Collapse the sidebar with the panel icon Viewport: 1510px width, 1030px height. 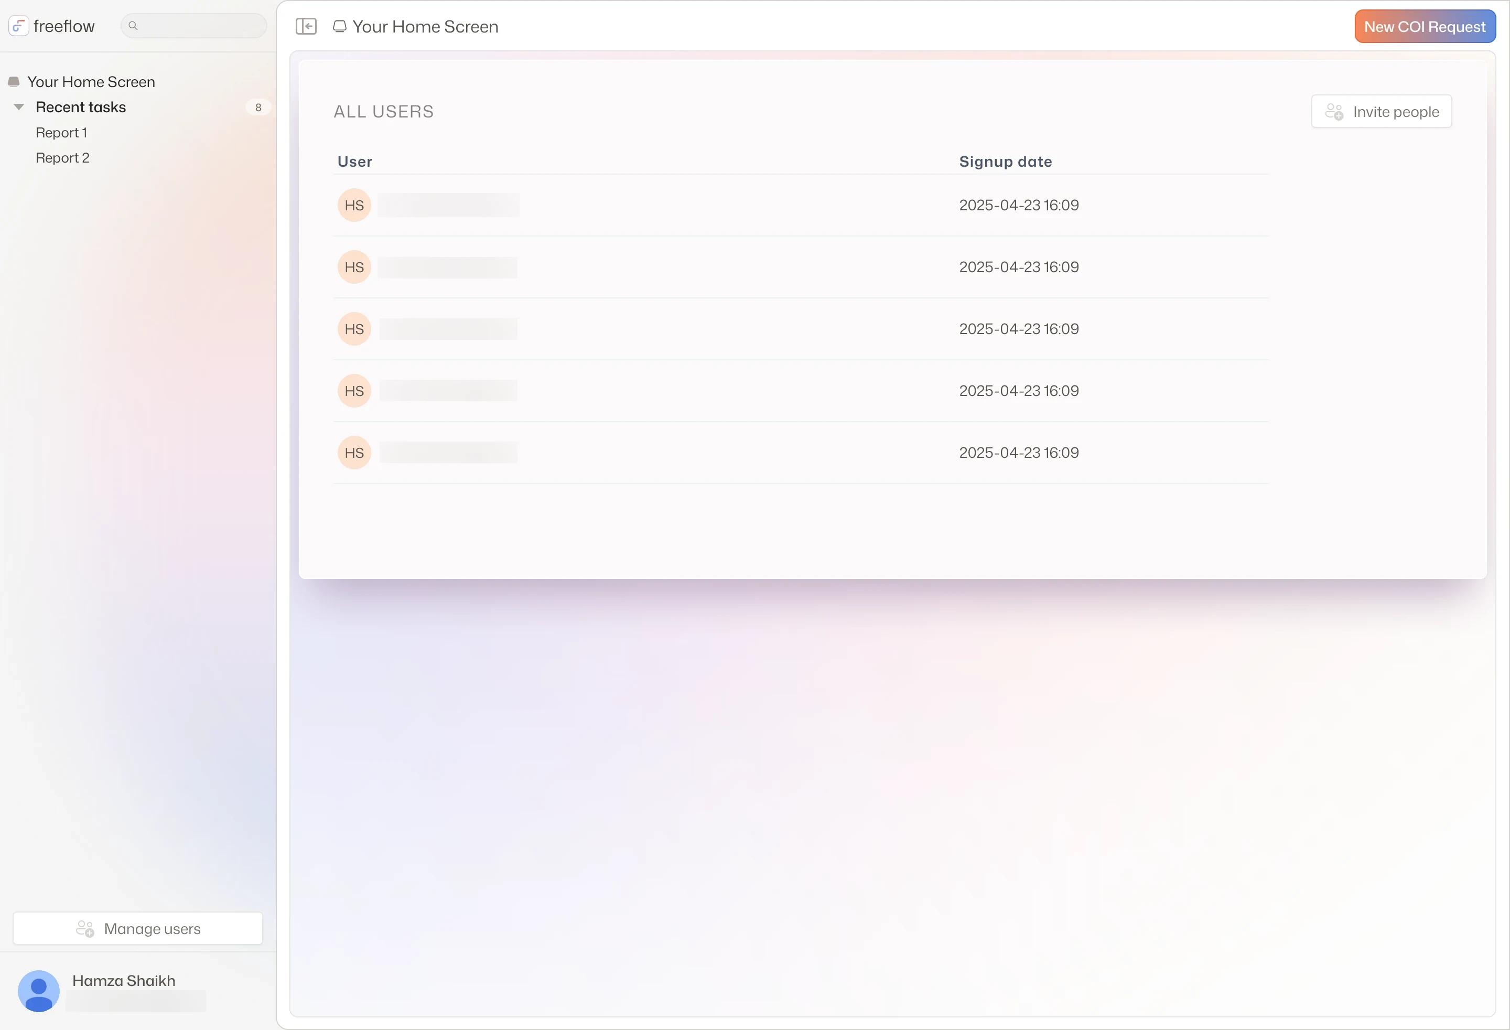(x=306, y=26)
